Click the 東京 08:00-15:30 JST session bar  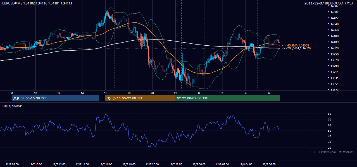point(55,98)
